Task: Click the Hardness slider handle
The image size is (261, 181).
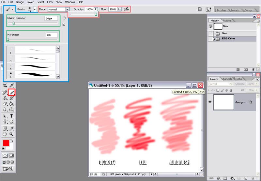Action: (x=8, y=39)
